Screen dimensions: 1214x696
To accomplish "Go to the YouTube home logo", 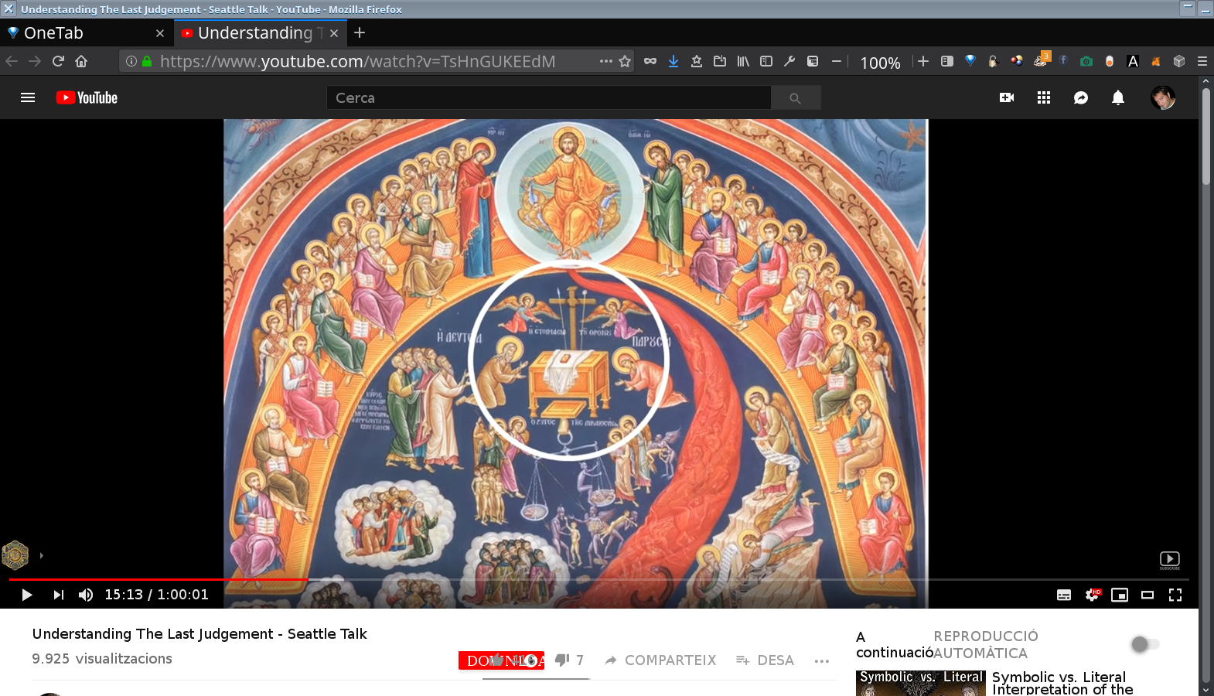I will [87, 97].
